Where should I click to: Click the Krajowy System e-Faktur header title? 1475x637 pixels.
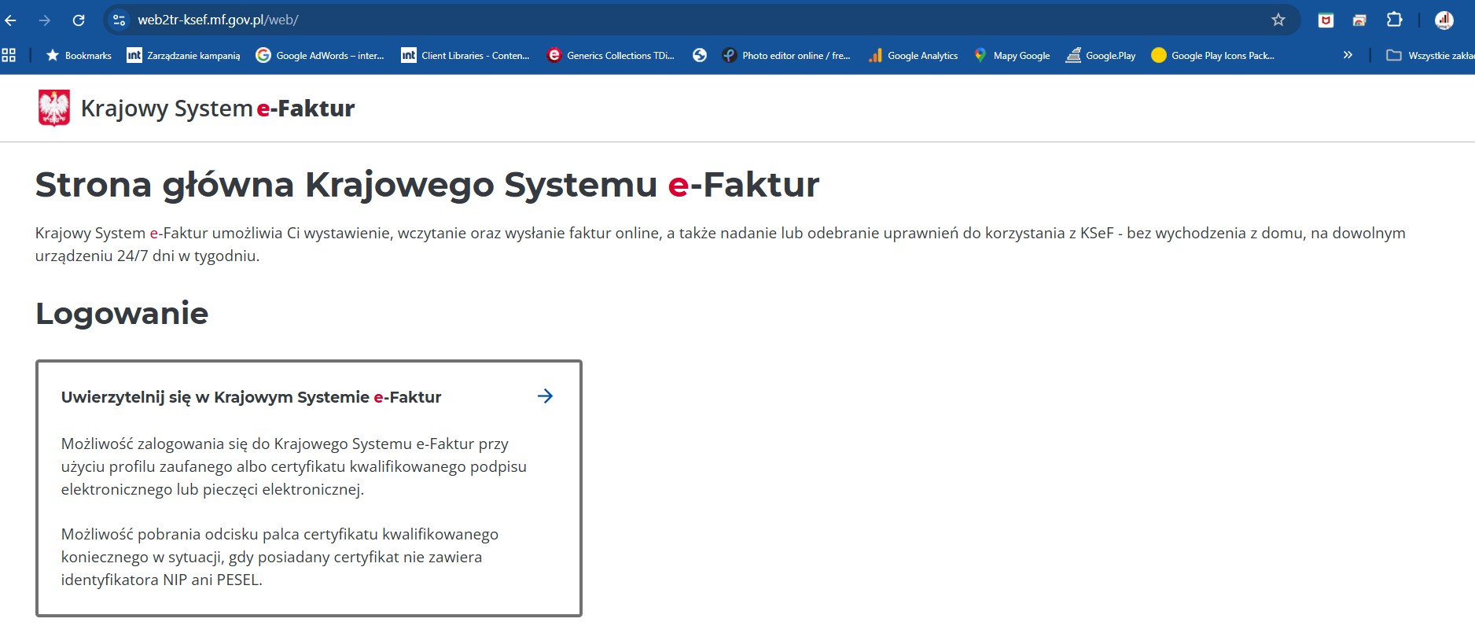[x=218, y=109]
